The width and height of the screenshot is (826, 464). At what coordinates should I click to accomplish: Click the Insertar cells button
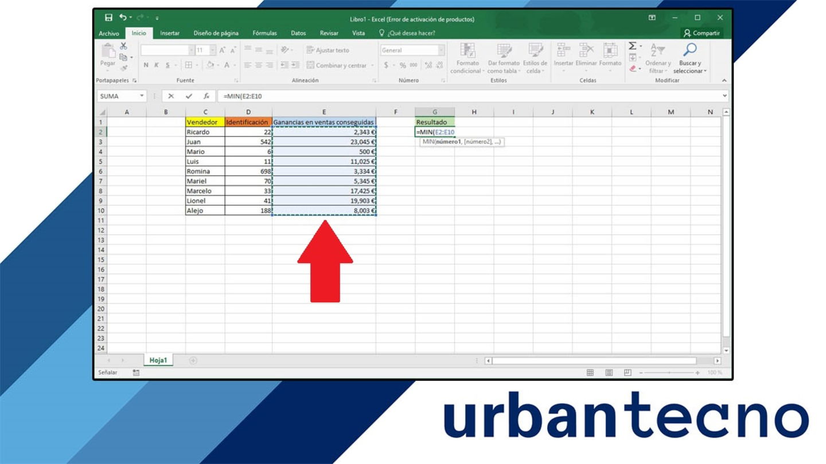pyautogui.click(x=563, y=57)
